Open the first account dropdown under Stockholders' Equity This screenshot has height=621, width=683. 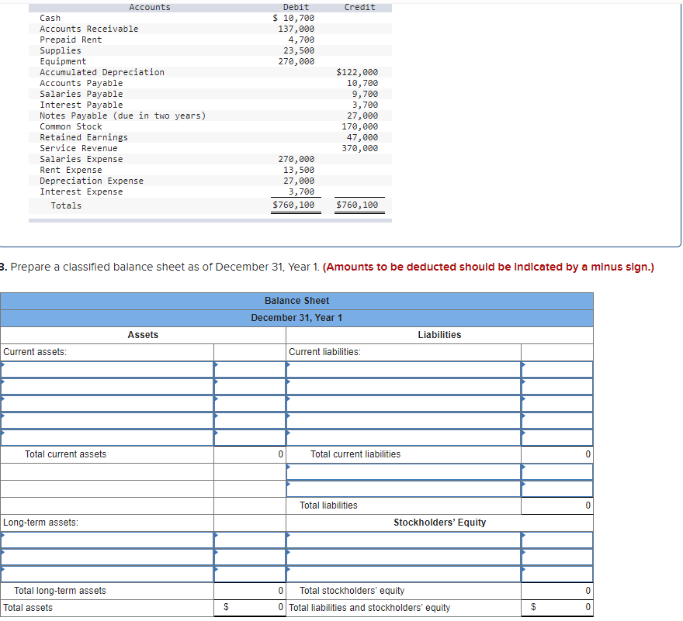coord(404,540)
